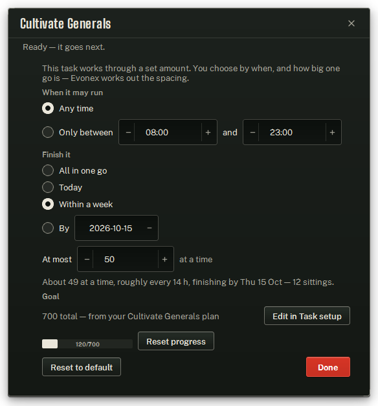Click the sittings summary text
The height and width of the screenshot is (406, 378).
(188, 282)
